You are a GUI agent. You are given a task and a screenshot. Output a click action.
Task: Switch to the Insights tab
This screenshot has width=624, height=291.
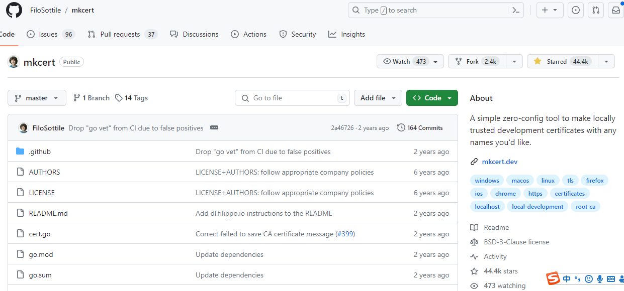tap(347, 34)
